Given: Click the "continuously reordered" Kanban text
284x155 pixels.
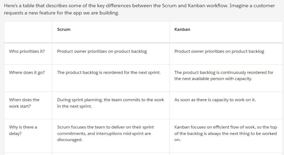Looking at the screenshot, I should (224, 72).
